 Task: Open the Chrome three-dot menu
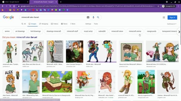(x=178, y=6)
